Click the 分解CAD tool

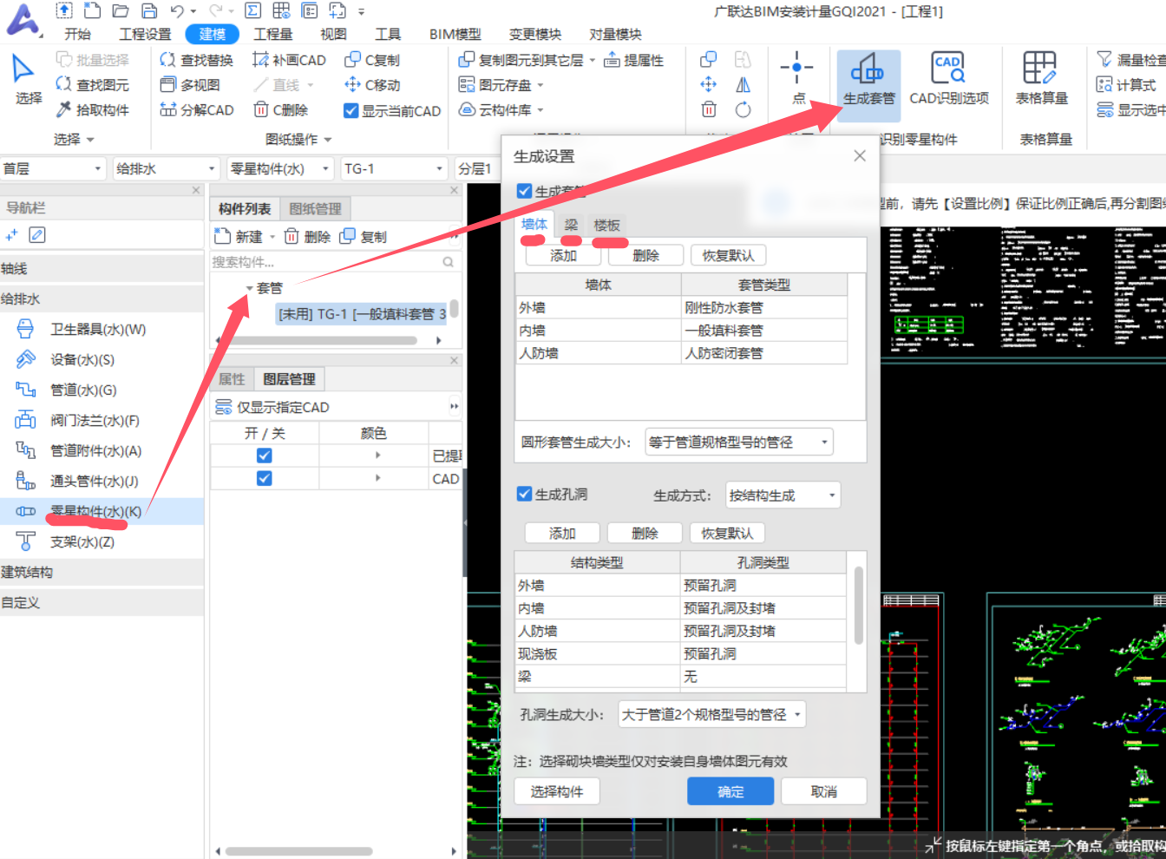point(197,110)
